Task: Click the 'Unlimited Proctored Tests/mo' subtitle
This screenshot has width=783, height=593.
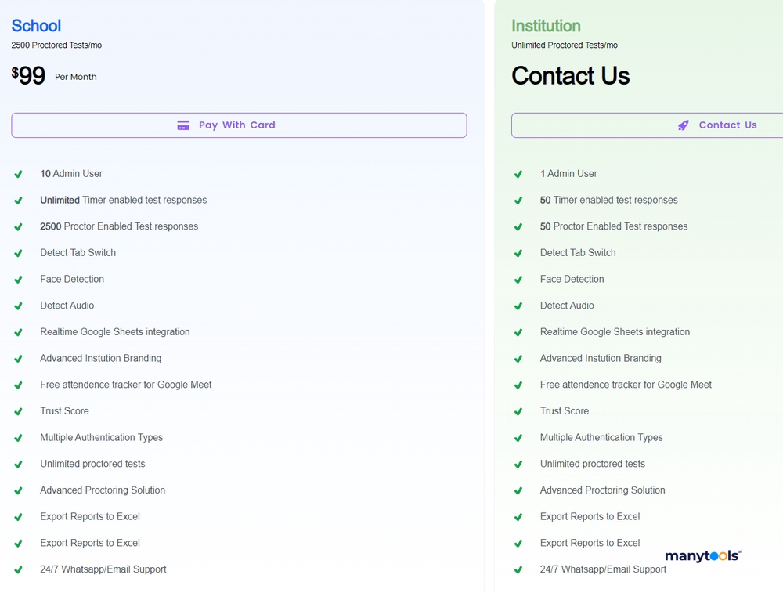Action: pos(565,45)
